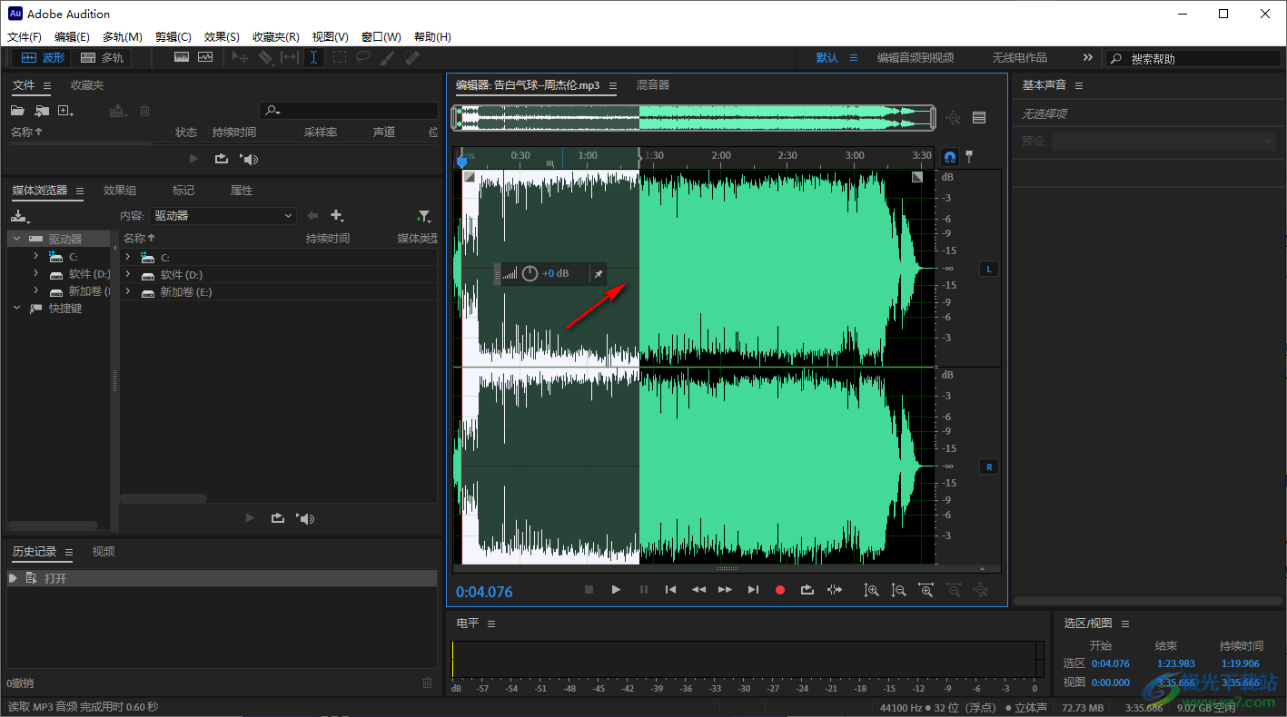This screenshot has width=1287, height=717.
Task: Select the Move tool in the toolbar
Action: (x=239, y=57)
